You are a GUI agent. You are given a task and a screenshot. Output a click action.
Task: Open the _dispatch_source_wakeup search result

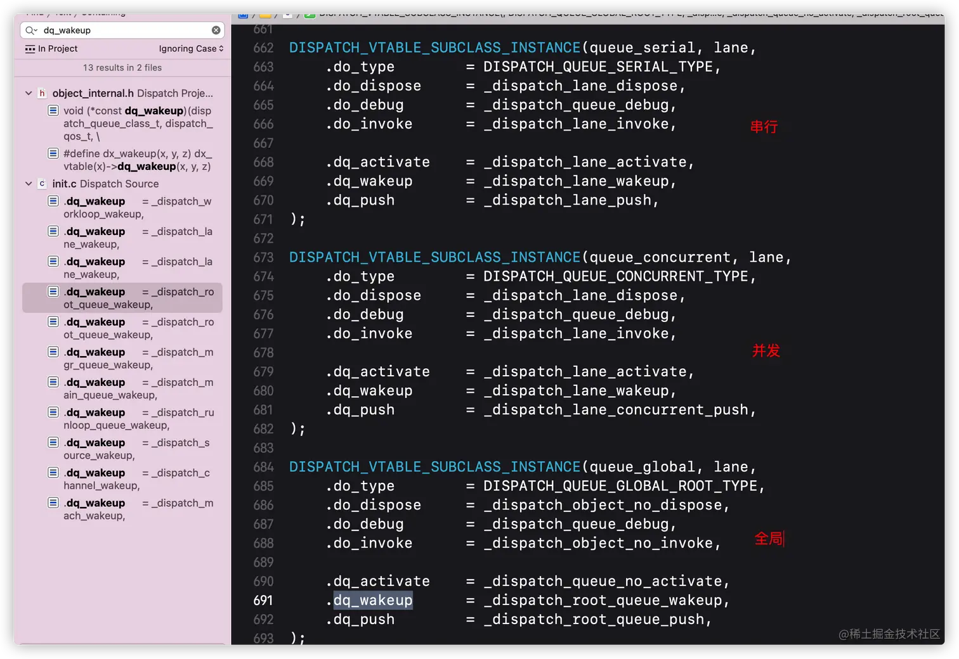122,449
